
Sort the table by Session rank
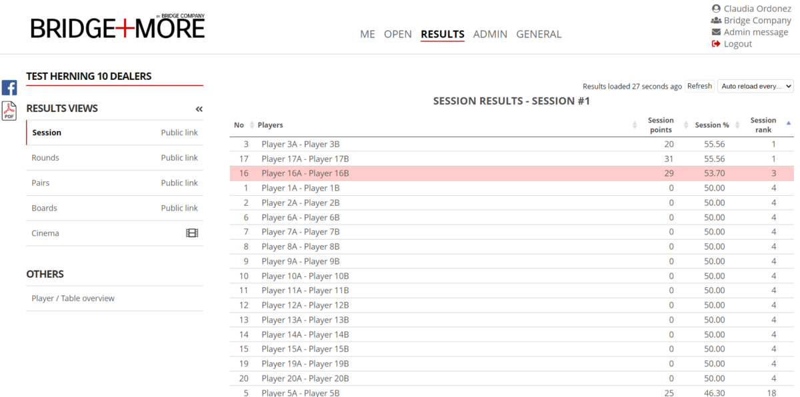point(763,125)
